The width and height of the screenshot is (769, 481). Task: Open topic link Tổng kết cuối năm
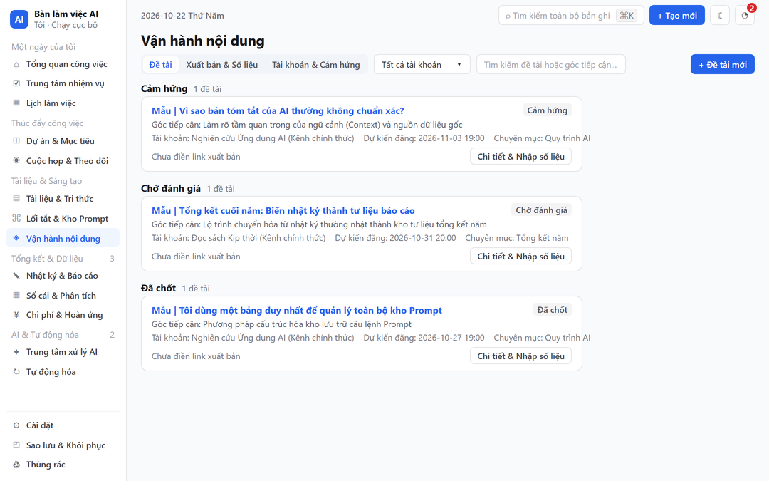pyautogui.click(x=283, y=210)
